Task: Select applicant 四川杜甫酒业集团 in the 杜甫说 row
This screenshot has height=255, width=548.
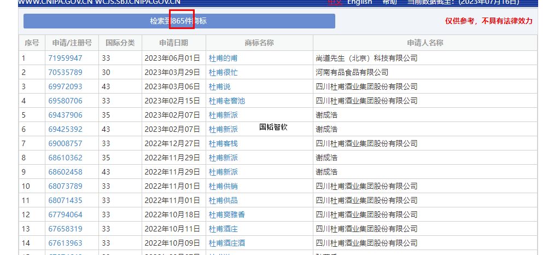Action: (x=366, y=86)
